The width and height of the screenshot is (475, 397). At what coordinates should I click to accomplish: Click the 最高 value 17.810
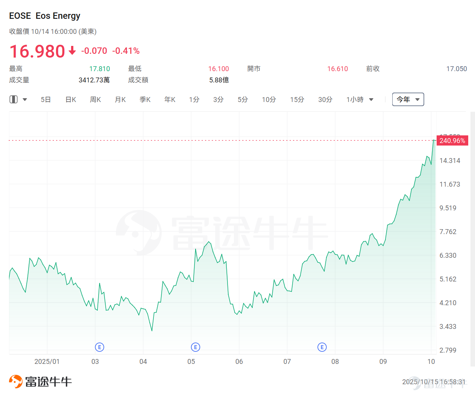[100, 69]
